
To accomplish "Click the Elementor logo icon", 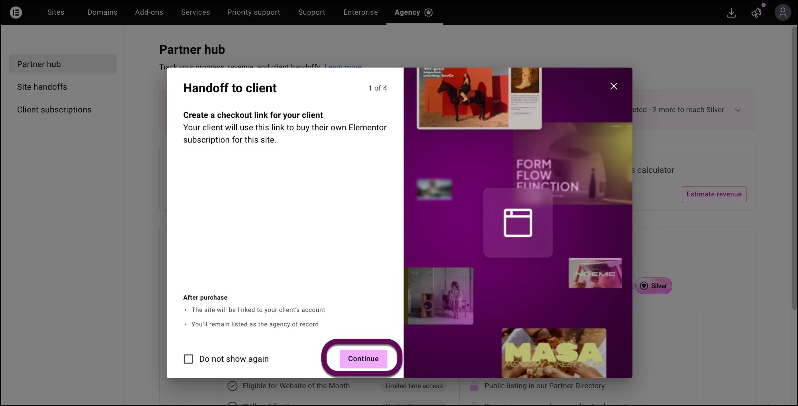I will [x=16, y=12].
